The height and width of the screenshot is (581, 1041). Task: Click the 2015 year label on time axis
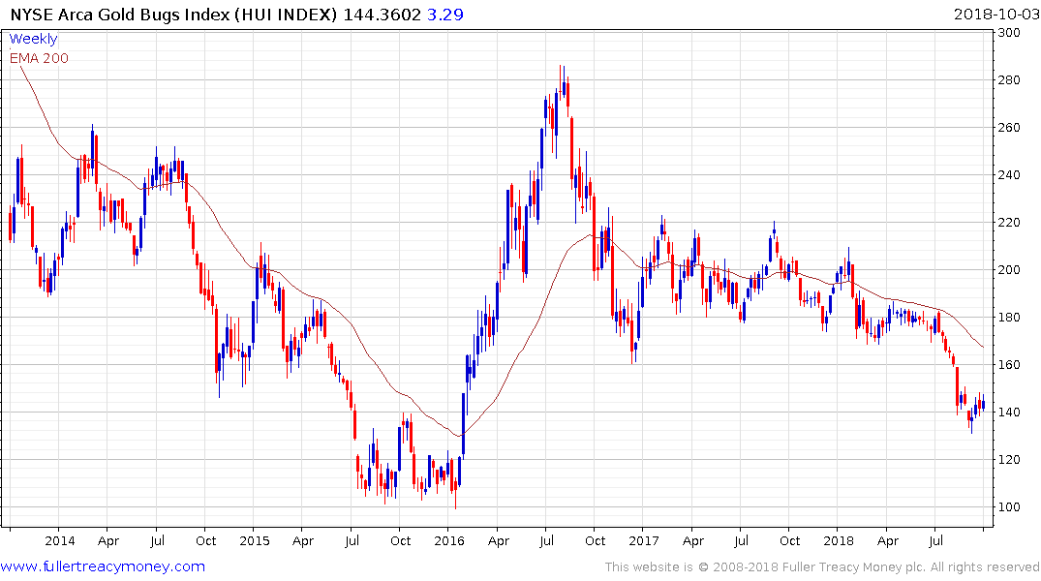click(x=255, y=540)
